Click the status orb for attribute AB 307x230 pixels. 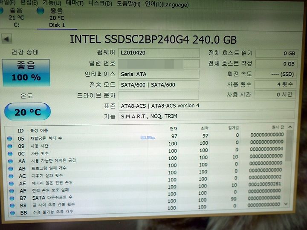(x=11, y=169)
